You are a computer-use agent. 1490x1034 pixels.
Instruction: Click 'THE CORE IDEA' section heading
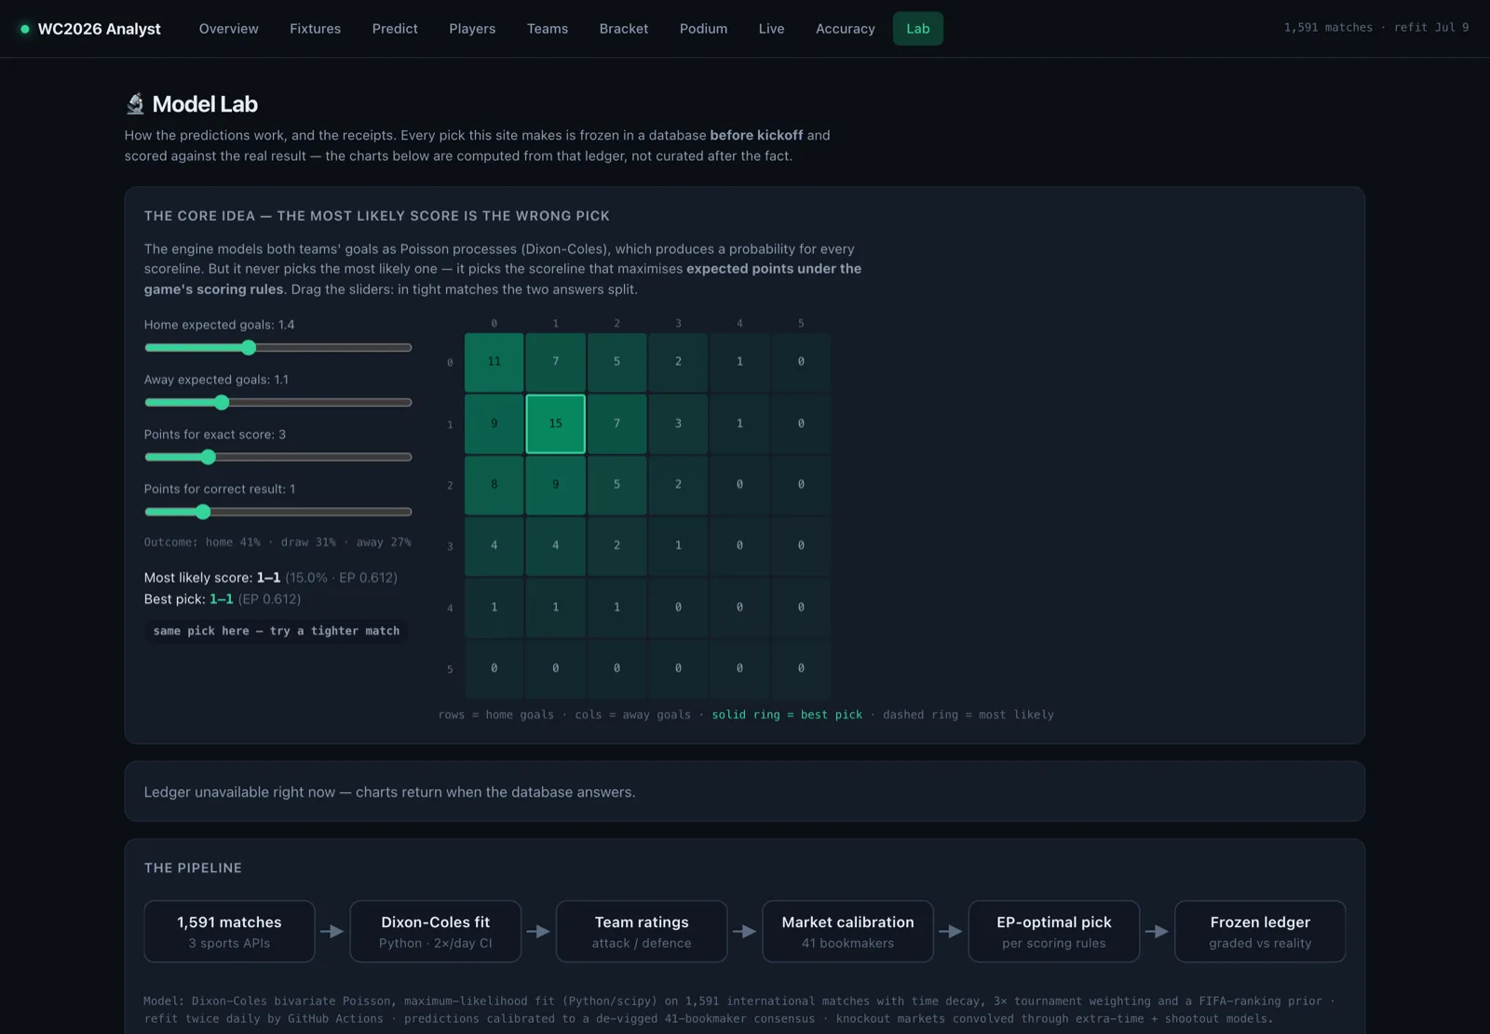point(376,216)
